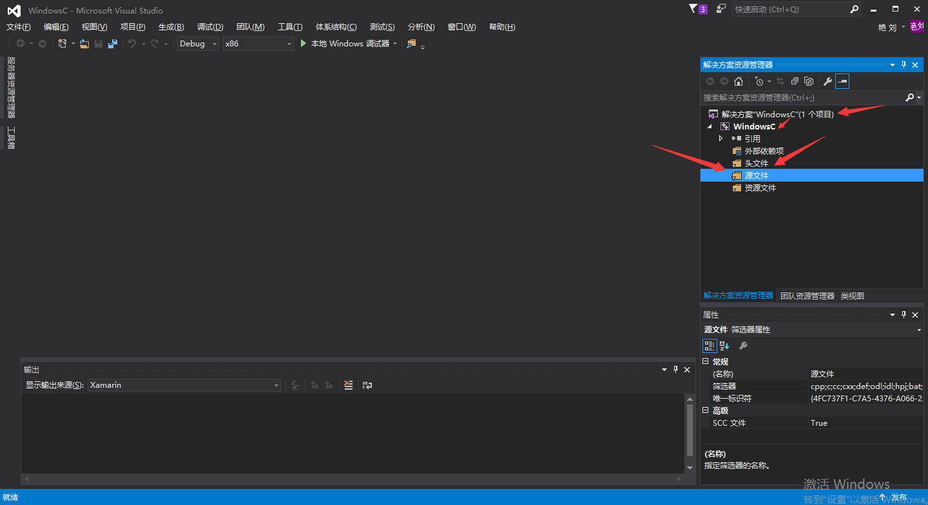The height and width of the screenshot is (505, 928).
Task: Open the 调试(D) menu
Action: pos(210,27)
